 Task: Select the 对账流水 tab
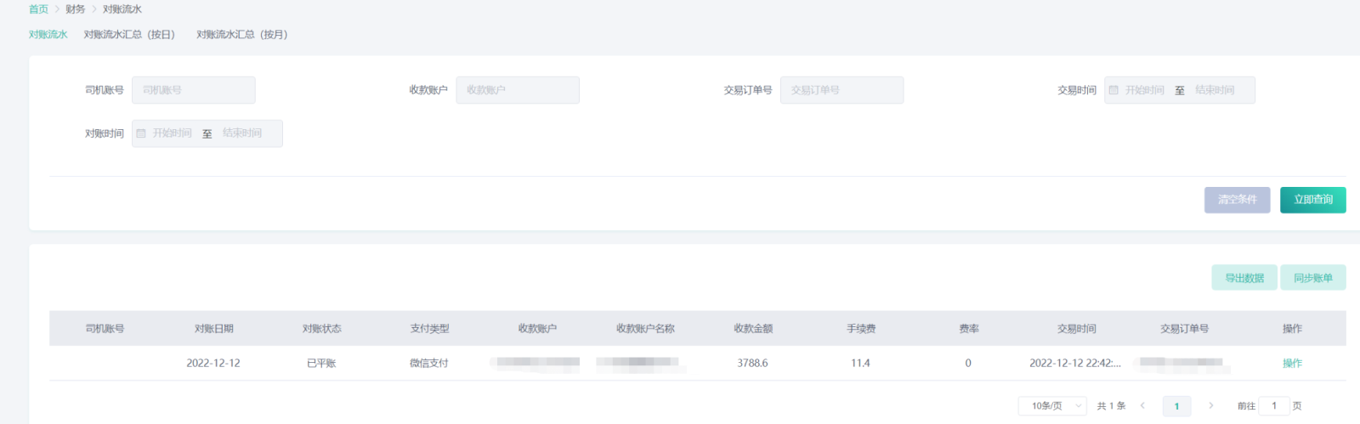[48, 35]
